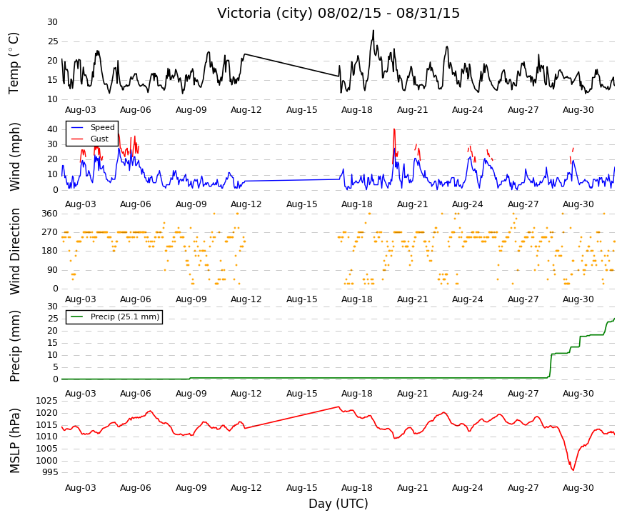
Task: Click Aug-09 label under the Wind Direction panel
Action: tap(191, 299)
